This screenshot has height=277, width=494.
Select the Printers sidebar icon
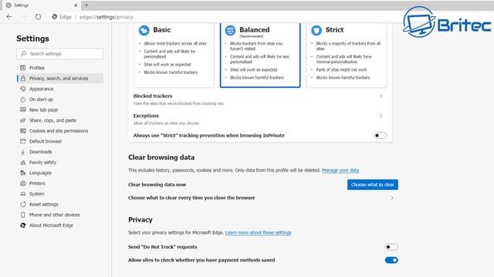pyautogui.click(x=23, y=183)
